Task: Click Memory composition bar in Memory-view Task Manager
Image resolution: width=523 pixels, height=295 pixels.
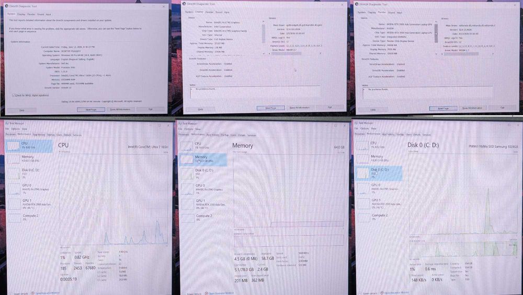Action: point(289,241)
